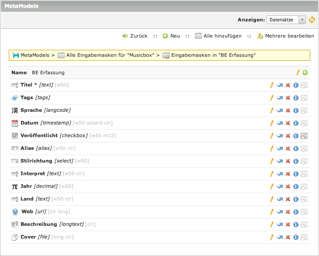319x256 pixels.
Task: Delete the Titel row with red X
Action: (288, 85)
